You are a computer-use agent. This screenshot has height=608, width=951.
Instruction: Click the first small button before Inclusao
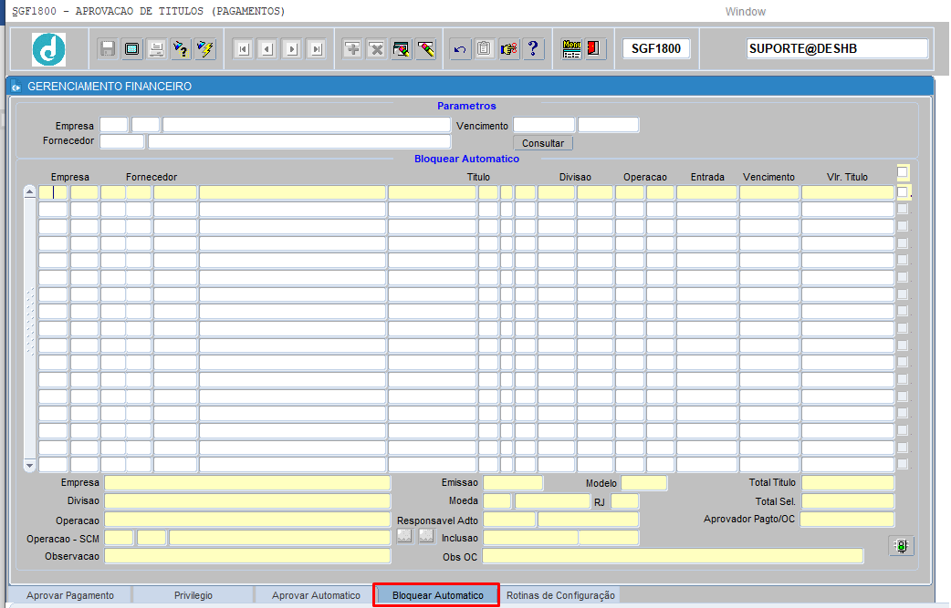click(x=404, y=536)
